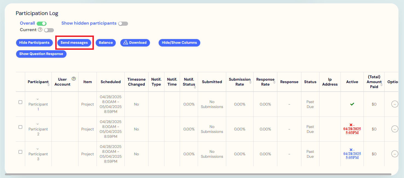Click the Item column header

coord(88,82)
